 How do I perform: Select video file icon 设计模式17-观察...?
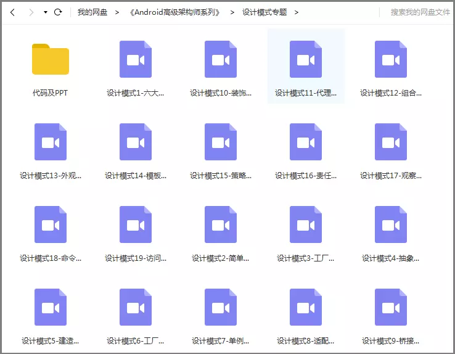pyautogui.click(x=391, y=142)
